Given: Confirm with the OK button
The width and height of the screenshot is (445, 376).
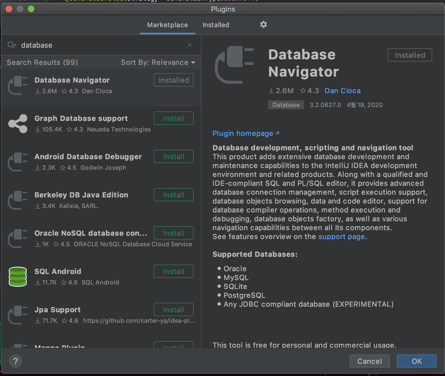Looking at the screenshot, I should click(417, 361).
